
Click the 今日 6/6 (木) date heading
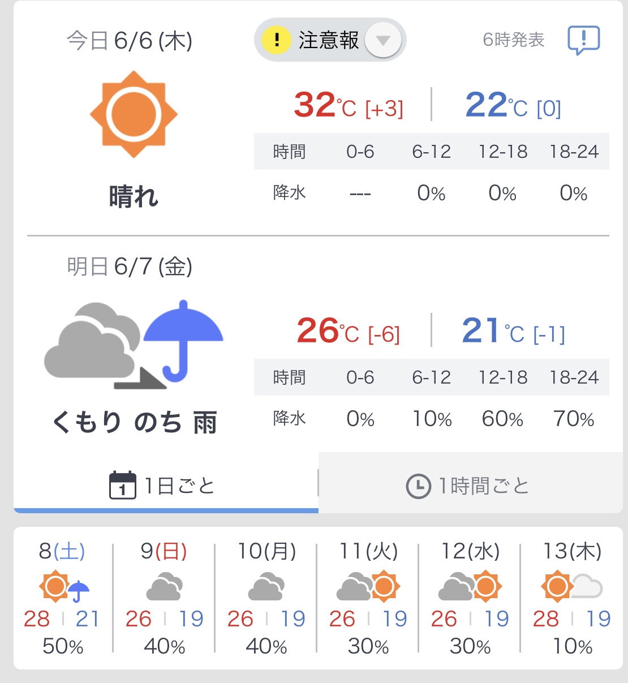pos(130,41)
